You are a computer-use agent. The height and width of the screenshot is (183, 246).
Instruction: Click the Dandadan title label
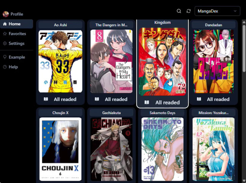(213, 25)
